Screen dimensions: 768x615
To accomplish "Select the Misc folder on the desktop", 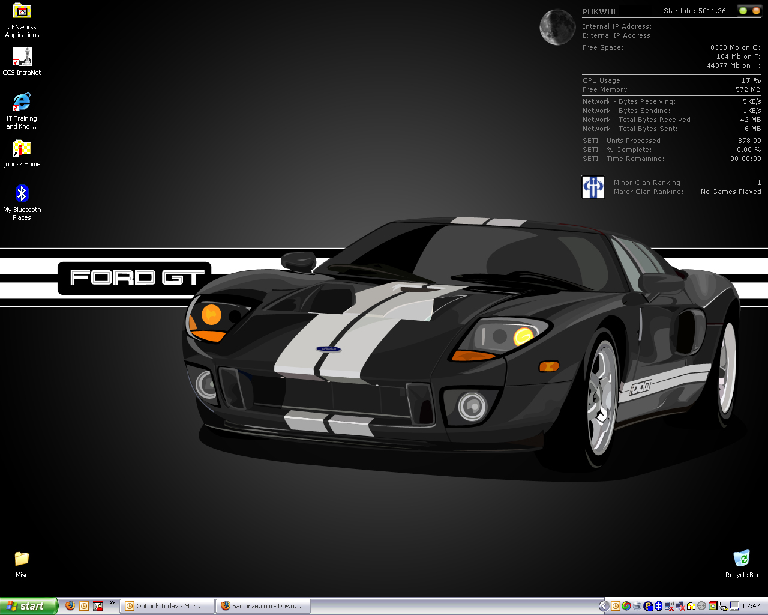I will (22, 565).
